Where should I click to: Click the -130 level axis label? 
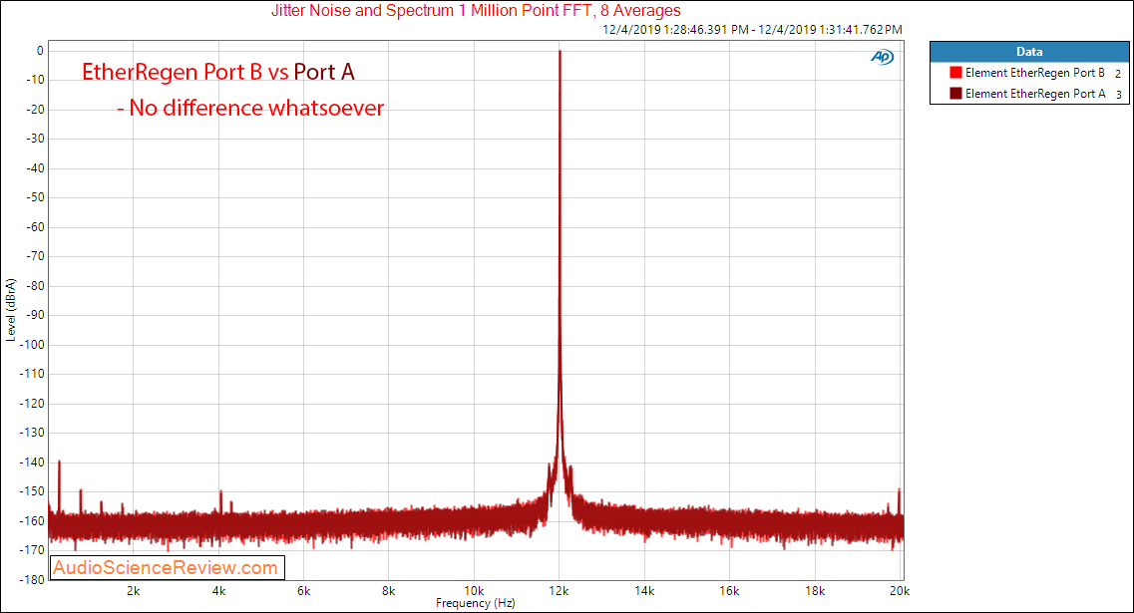32,433
